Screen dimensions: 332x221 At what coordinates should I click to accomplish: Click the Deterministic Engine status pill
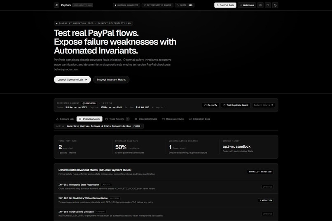point(157,5)
